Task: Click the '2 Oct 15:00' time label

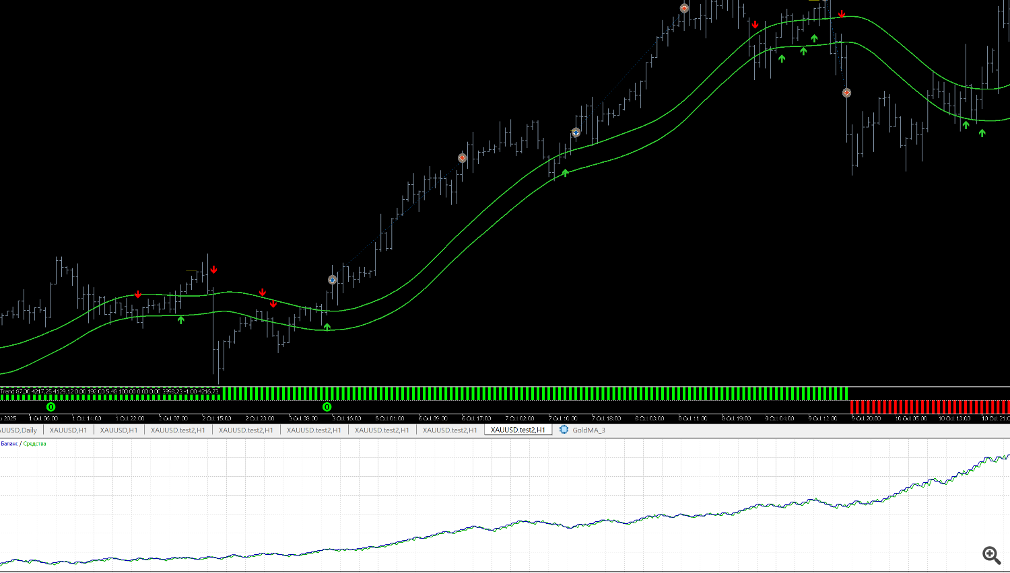Action: (x=217, y=419)
